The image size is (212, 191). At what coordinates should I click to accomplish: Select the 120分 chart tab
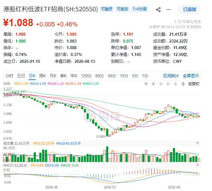86,76
